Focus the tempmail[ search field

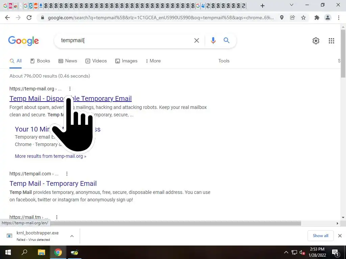pyautogui.click(x=126, y=40)
